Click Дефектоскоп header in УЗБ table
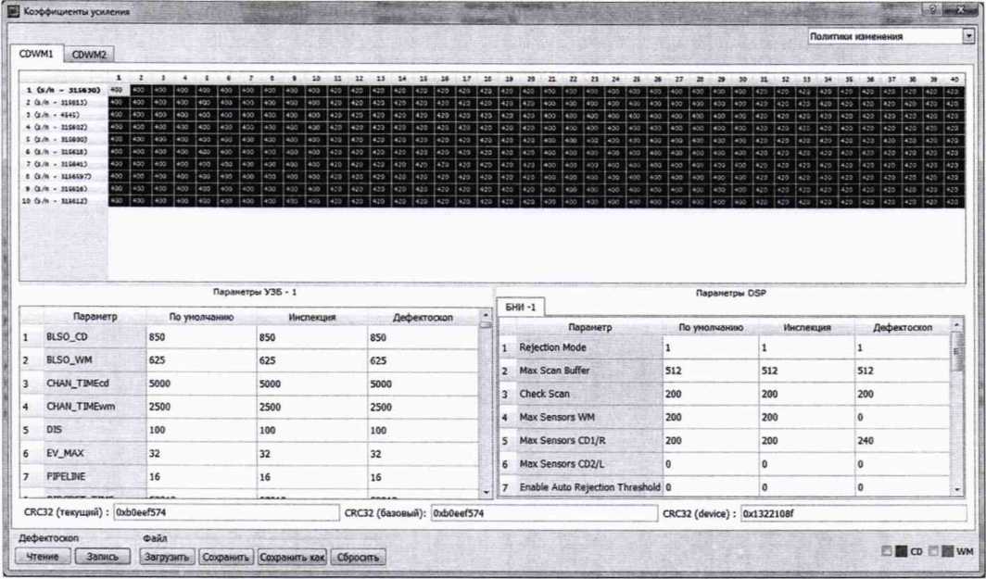This screenshot has height=579, width=986. click(x=423, y=318)
